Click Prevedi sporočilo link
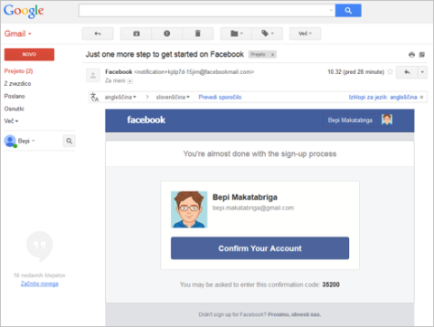Screen dimensions: 434x327 pos(220,97)
